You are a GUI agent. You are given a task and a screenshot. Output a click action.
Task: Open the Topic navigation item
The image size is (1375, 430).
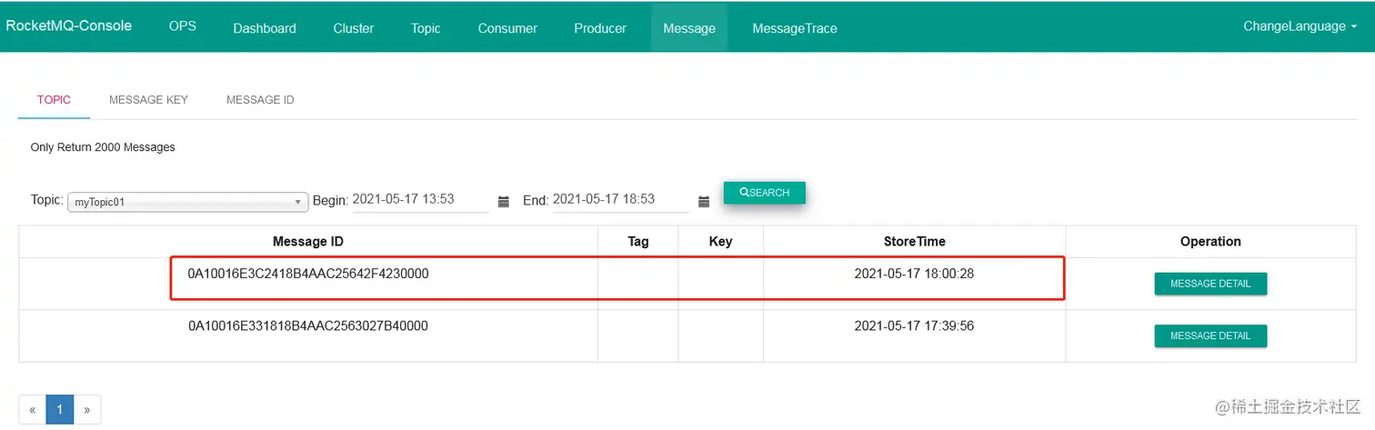click(x=426, y=28)
